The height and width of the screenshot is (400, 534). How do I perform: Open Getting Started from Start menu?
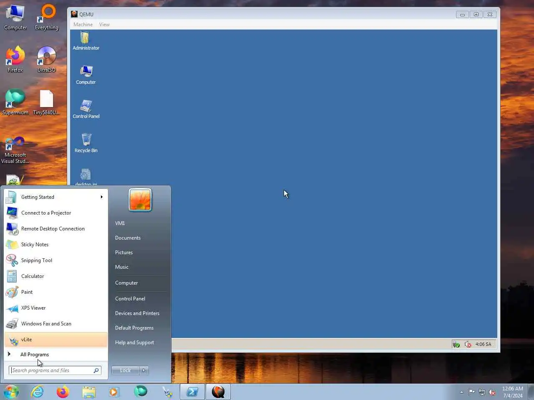tap(56, 197)
